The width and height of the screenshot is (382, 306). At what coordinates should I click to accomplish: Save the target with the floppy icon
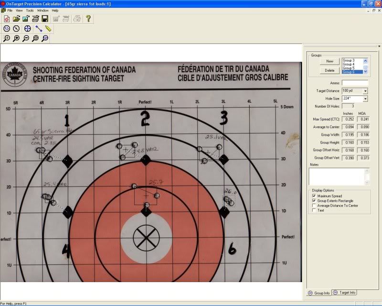[45, 19]
